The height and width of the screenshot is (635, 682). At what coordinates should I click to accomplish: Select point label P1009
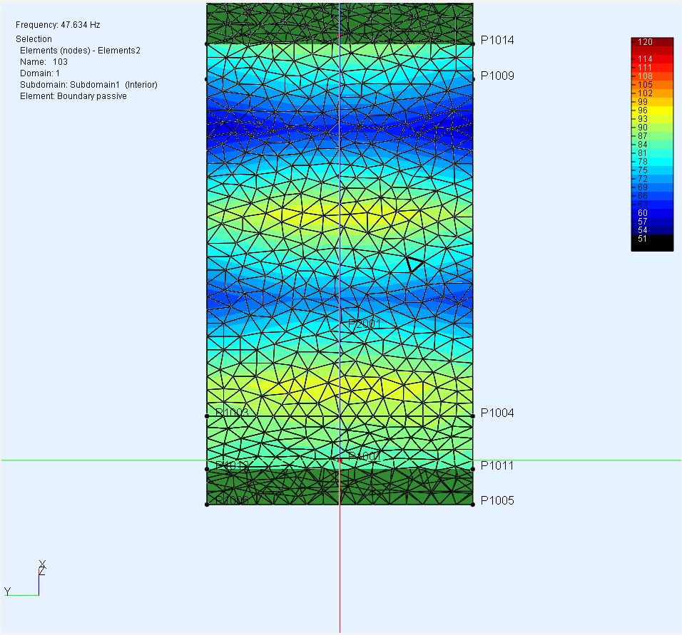tap(497, 76)
